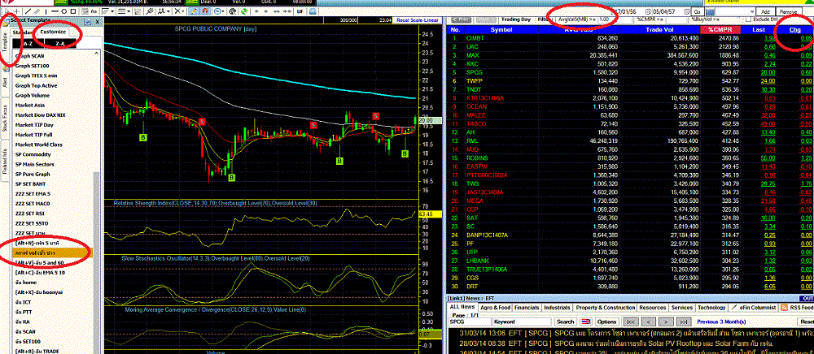Select the pointer arrow tool
This screenshot has width=814, height=354.
7,11
